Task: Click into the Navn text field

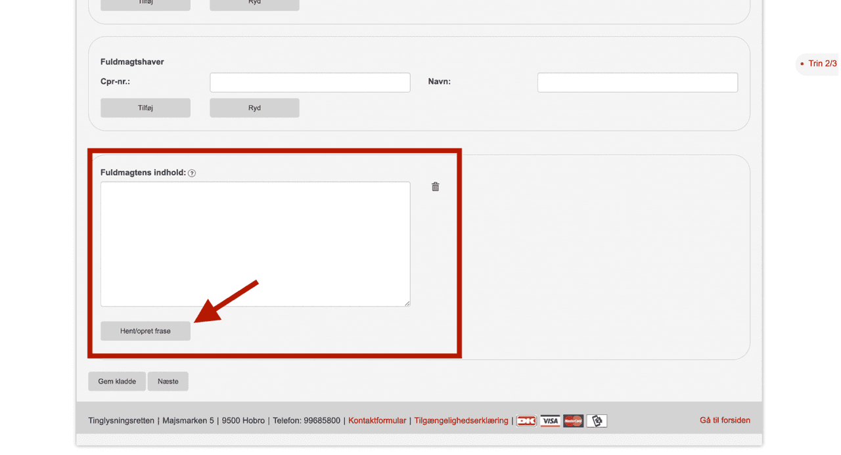Action: [x=637, y=82]
